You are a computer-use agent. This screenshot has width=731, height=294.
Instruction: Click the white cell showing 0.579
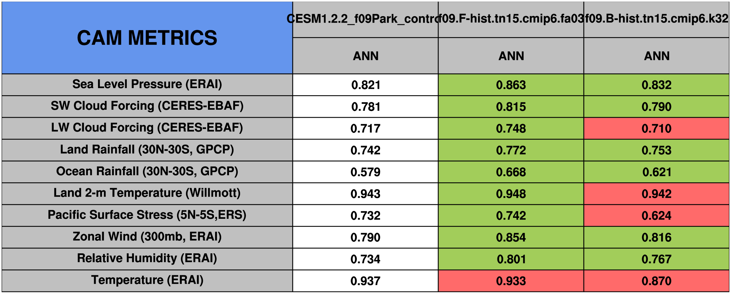[365, 172]
